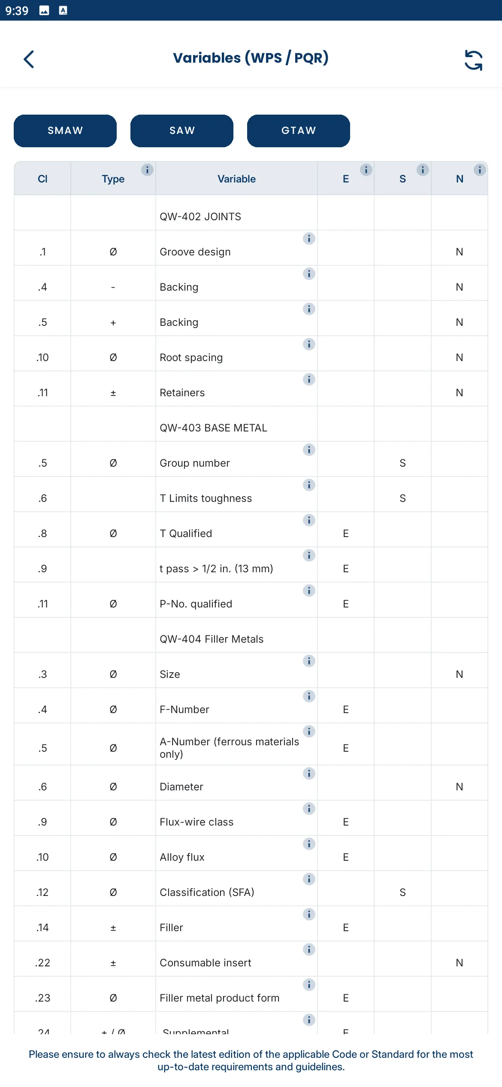Tap the refresh icon in the header
The width and height of the screenshot is (502, 1087).
473,60
